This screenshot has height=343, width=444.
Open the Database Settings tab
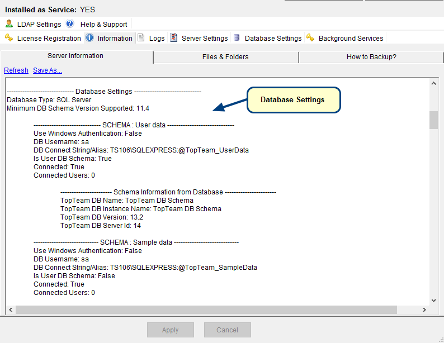coord(273,38)
